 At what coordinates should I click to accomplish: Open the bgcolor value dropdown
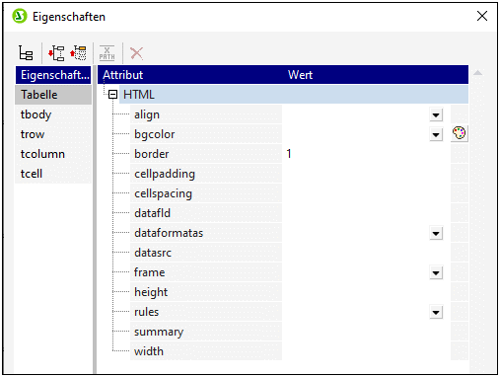coord(436,134)
